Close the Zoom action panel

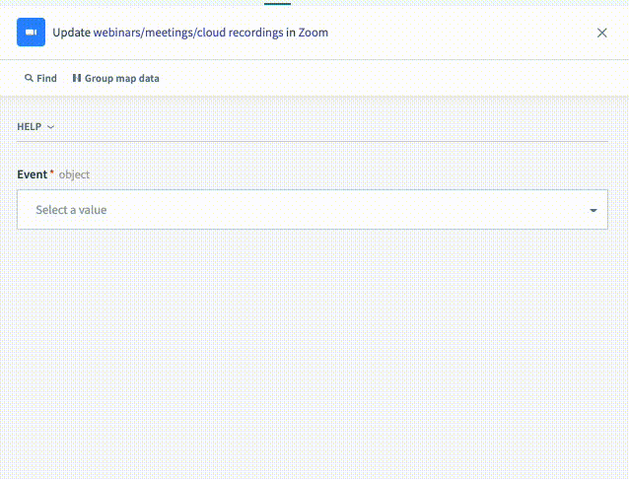[x=601, y=33]
